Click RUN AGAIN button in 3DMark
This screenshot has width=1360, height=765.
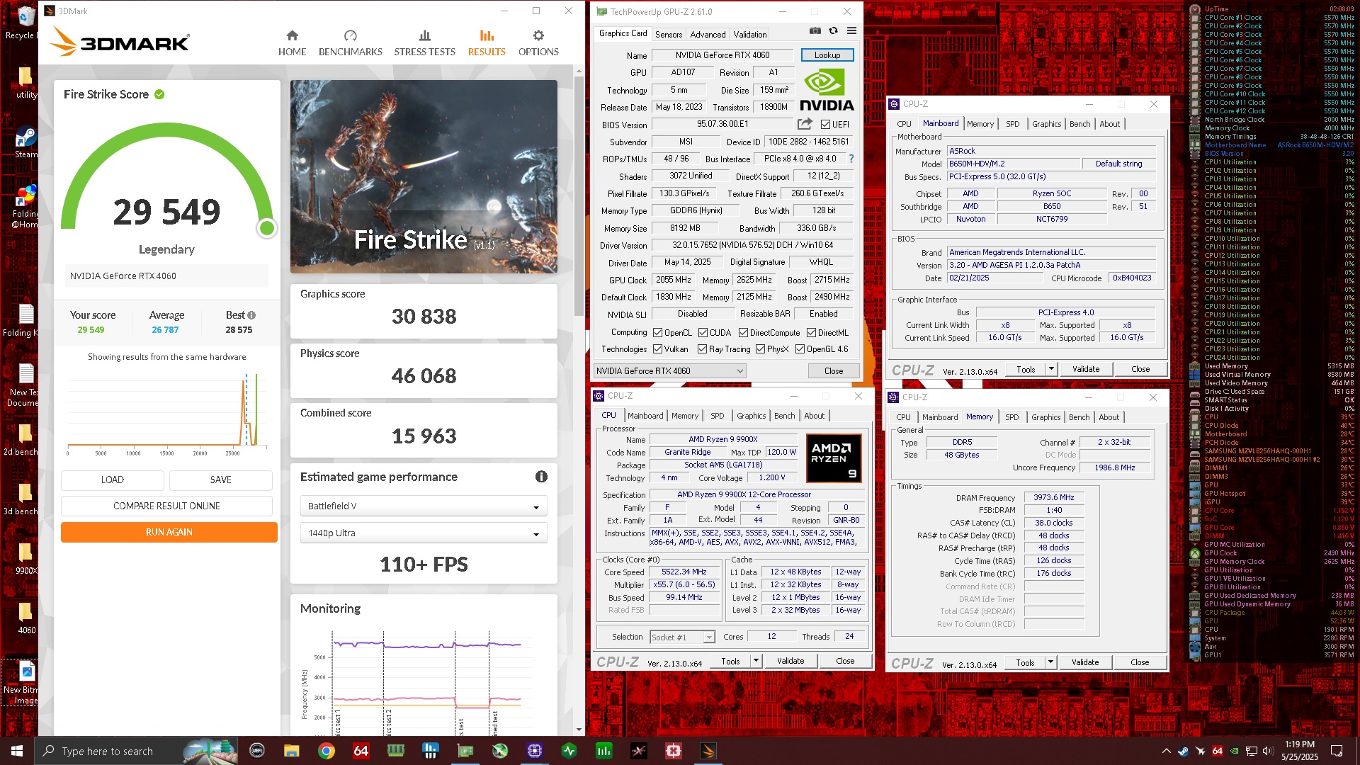coord(169,532)
